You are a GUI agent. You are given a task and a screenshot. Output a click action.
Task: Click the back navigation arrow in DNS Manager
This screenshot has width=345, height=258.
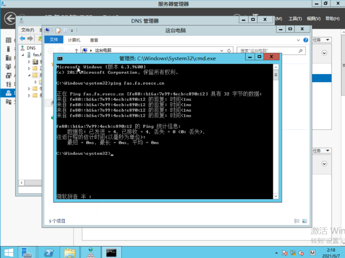click(23, 39)
